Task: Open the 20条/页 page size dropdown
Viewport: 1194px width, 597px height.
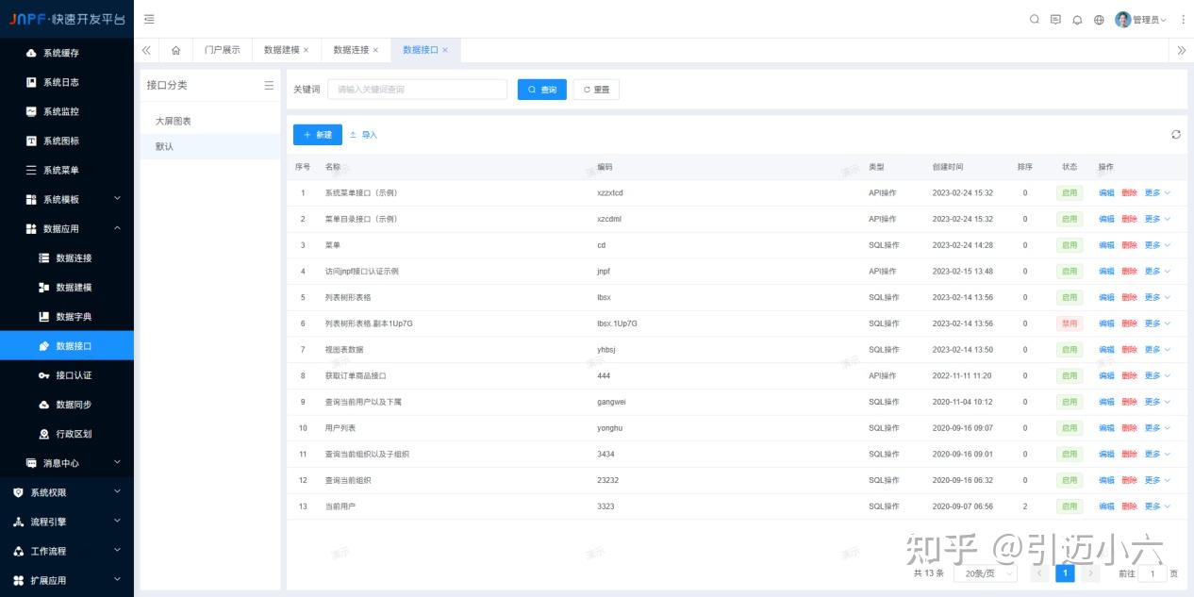Action: pos(986,573)
